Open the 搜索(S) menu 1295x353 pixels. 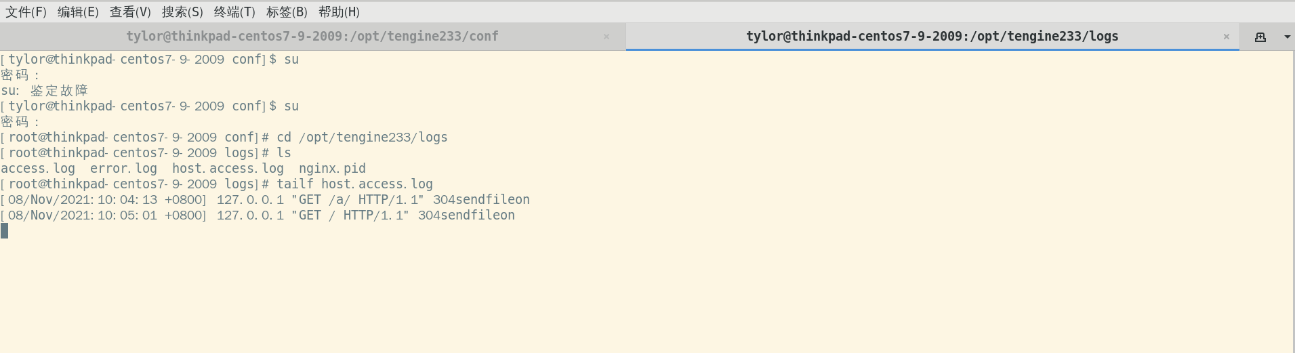pos(182,12)
